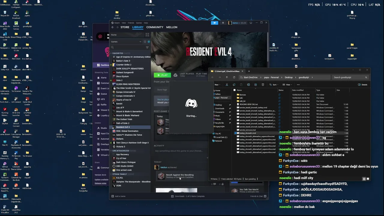Screen dimensions: 384x216
Task: Switch Steam library to grid view icon
Action: [x=147, y=35]
